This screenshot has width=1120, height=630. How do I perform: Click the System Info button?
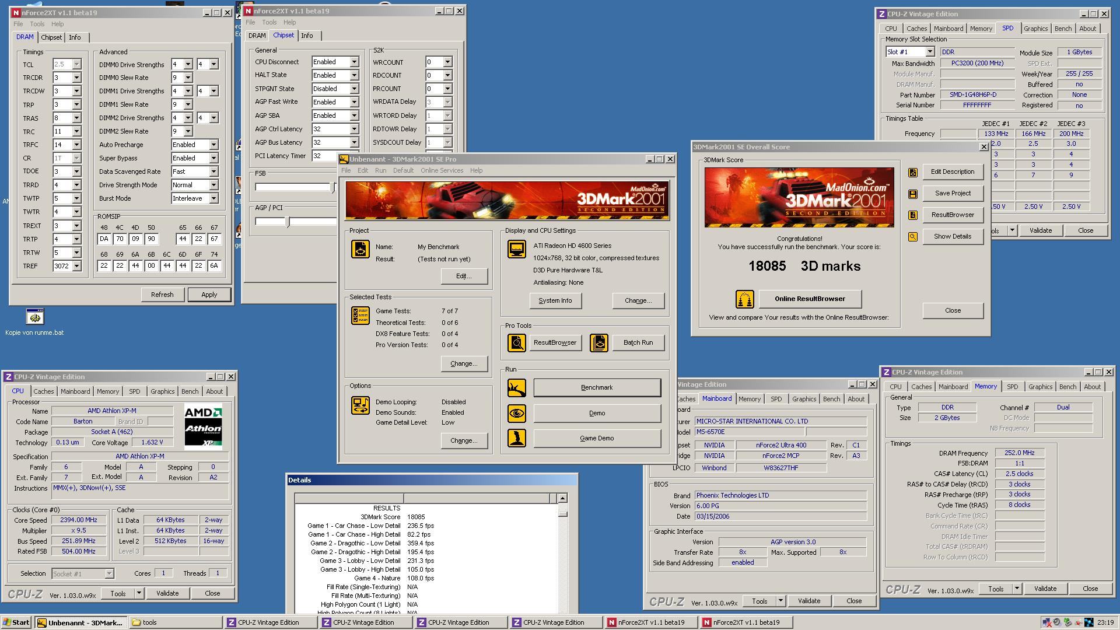[555, 300]
